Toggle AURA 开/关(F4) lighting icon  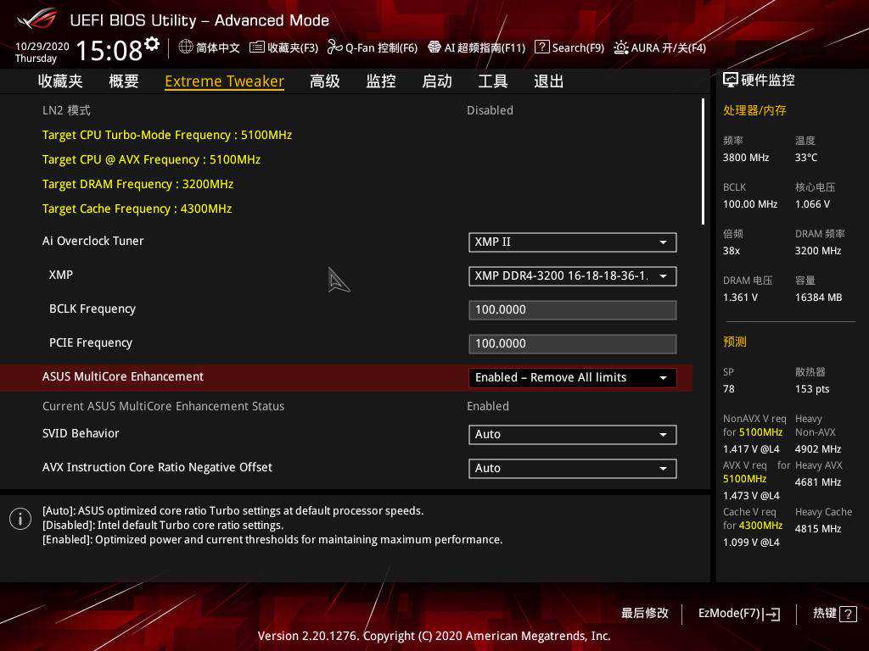[x=621, y=47]
